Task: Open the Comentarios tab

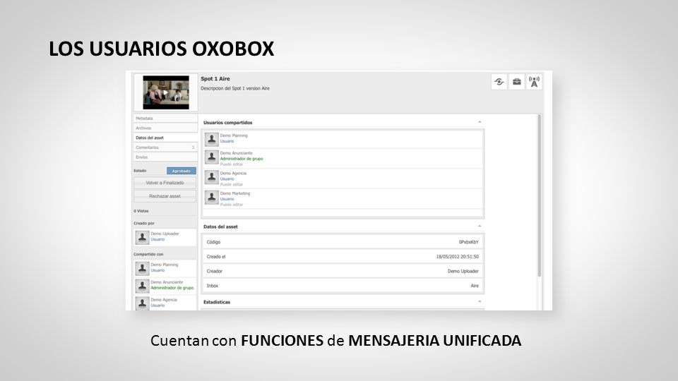Action: tap(165, 147)
